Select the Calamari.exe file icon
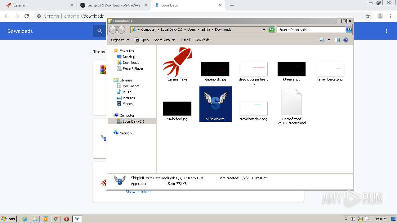This screenshot has height=223, width=397. [x=177, y=62]
